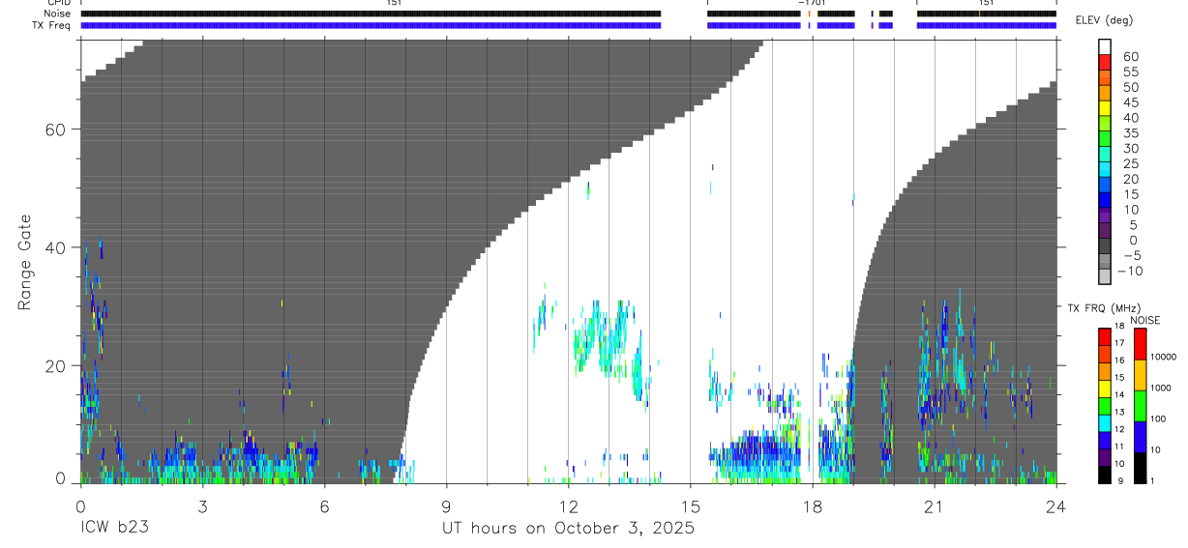Click x-axis hour label "6"
1188x548 pixels.
pyautogui.click(x=324, y=505)
